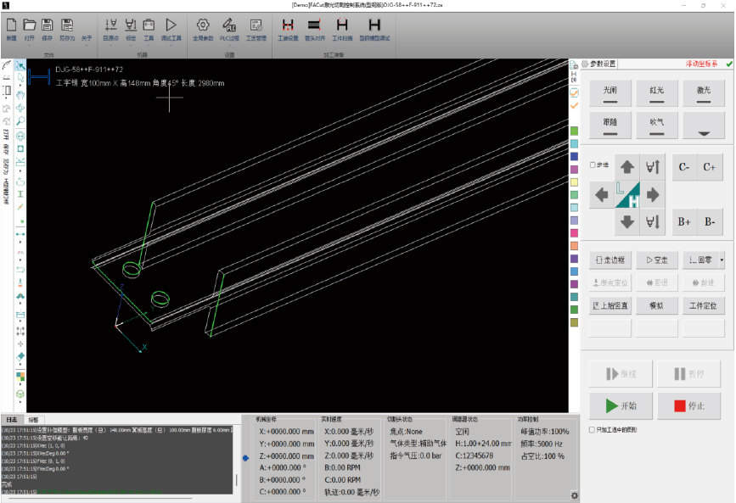736x503 pixels.
Task: Save with the 保存 floppy icon
Action: point(48,25)
